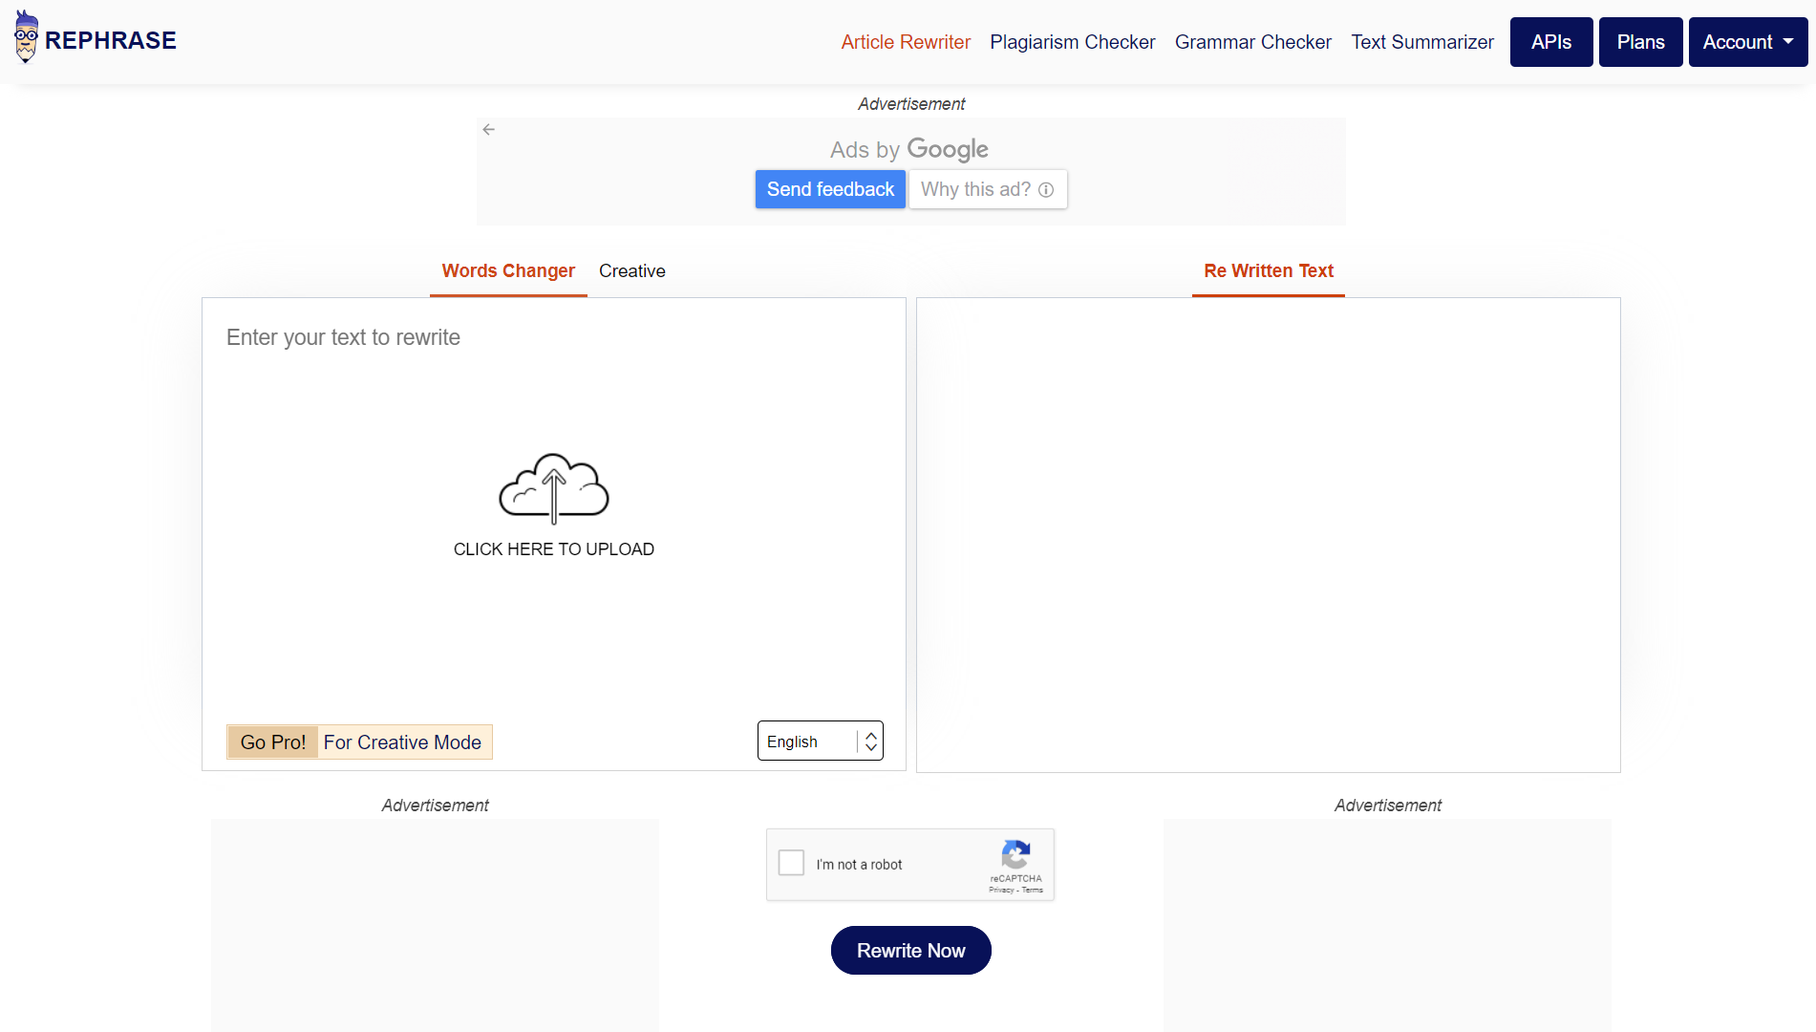
Task: Click the REPHRASE site name
Action: click(x=111, y=40)
